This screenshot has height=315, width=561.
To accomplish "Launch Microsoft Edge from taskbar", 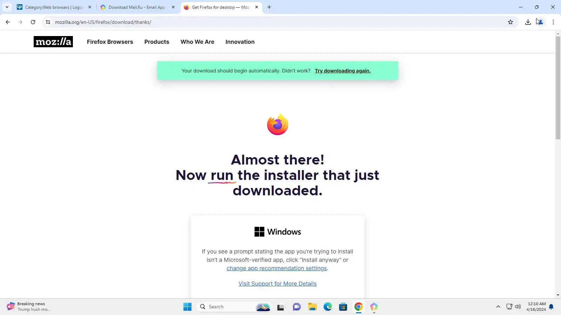I will pyautogui.click(x=327, y=307).
